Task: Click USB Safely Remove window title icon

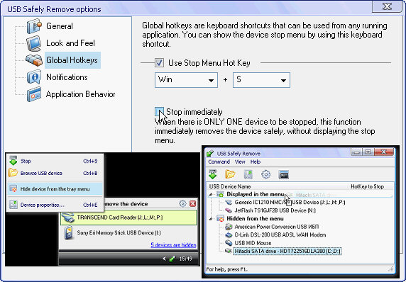Action: tap(210, 153)
